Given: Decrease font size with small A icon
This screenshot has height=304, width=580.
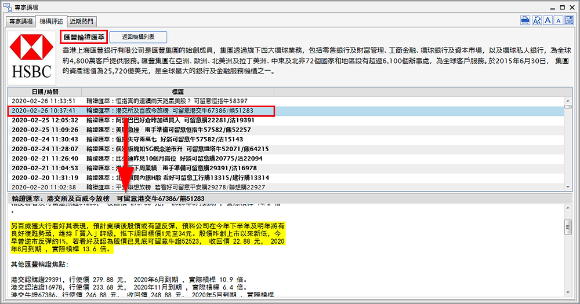Looking at the screenshot, I should 559,20.
